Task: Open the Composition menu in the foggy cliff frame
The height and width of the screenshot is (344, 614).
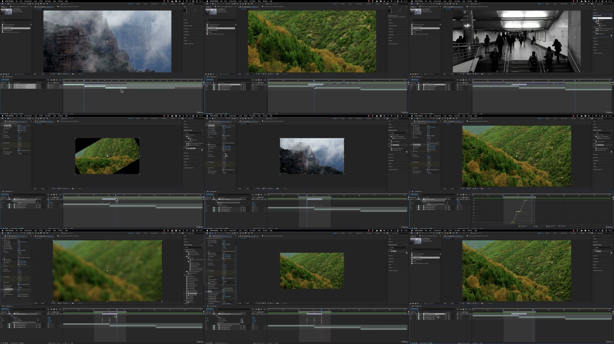Action: (x=28, y=1)
